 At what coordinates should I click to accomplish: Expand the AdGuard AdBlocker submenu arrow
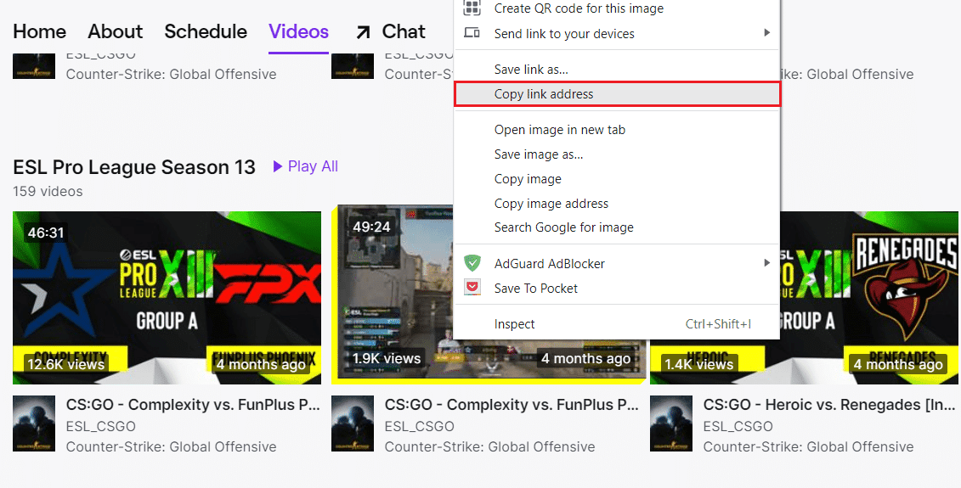766,263
